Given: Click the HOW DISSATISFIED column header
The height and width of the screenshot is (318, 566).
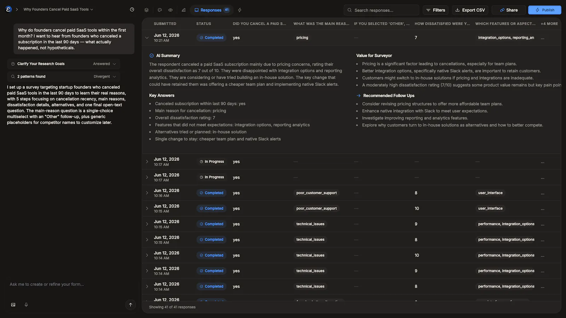Looking at the screenshot, I should 442,24.
